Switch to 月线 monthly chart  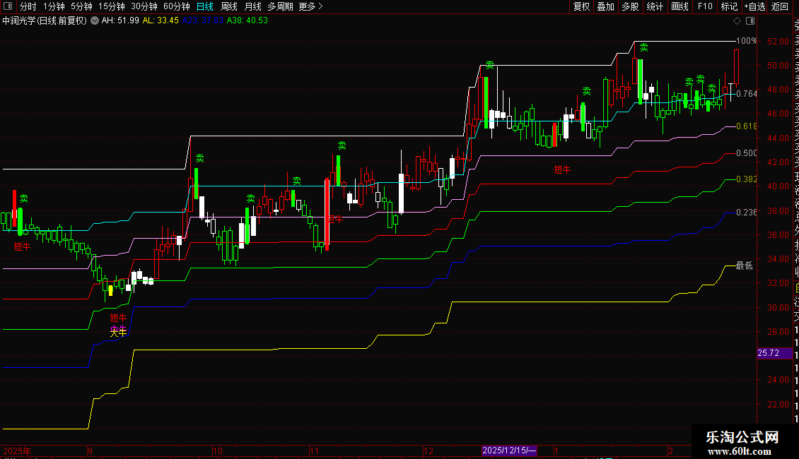point(252,6)
